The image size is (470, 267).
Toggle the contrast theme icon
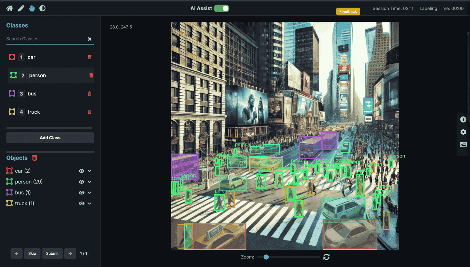[43, 8]
